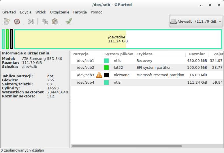Open the /dev/sdb device selector dropdown
The width and height of the screenshot is (224, 153).
[x=196, y=21]
